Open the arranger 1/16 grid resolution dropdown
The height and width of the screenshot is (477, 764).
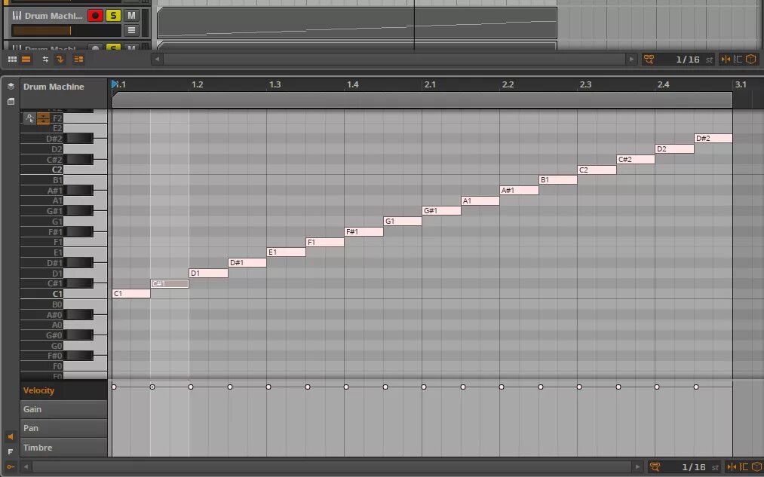point(688,60)
